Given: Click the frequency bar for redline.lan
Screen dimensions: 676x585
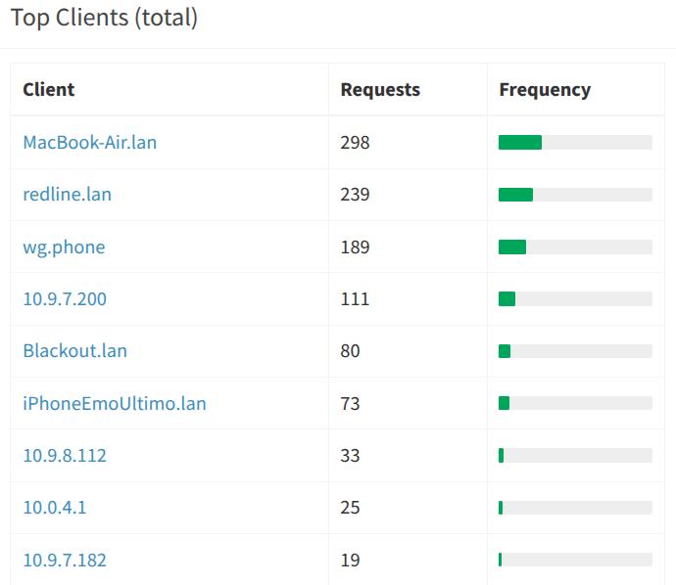Looking at the screenshot, I should [575, 195].
